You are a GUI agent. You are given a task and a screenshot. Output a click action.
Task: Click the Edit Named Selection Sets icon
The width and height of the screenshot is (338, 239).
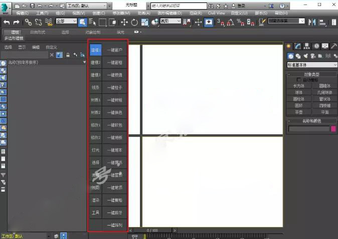262,22
